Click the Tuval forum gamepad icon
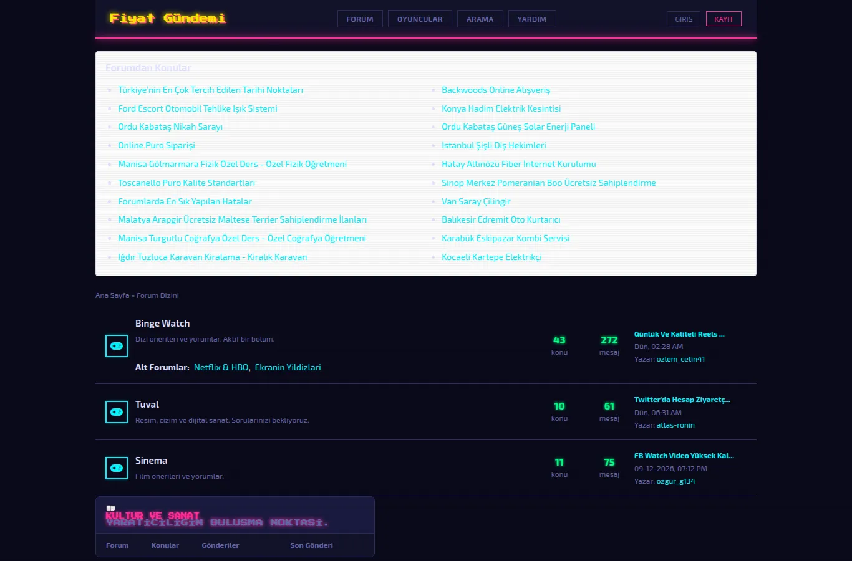Screen dimensions: 852x561 coord(117,412)
